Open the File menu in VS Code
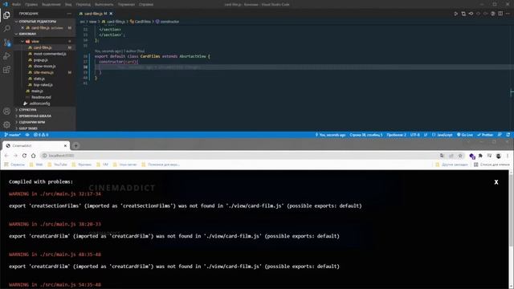This screenshot has width=514, height=289. pos(16,5)
